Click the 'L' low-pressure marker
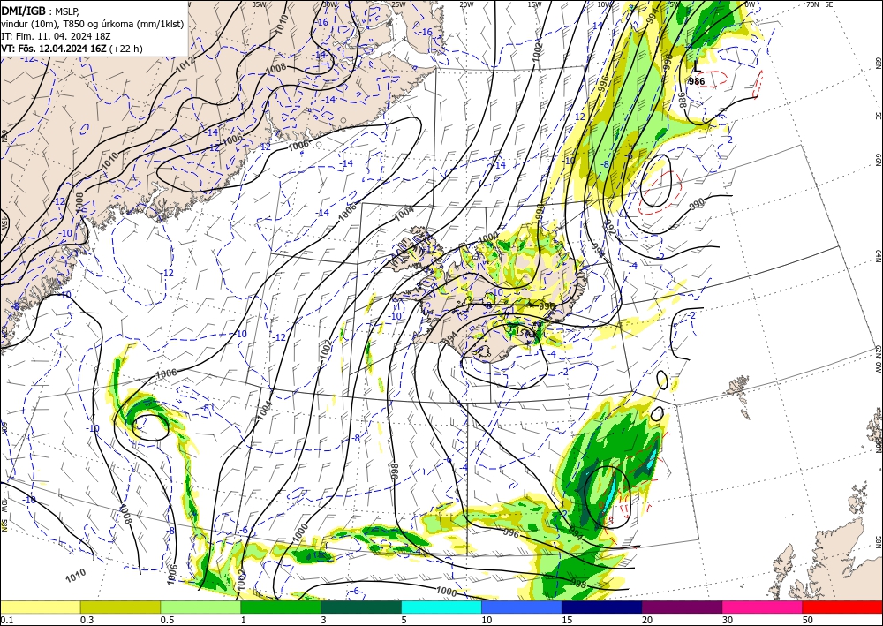Viewport: 883px width, 626px height. (x=698, y=67)
